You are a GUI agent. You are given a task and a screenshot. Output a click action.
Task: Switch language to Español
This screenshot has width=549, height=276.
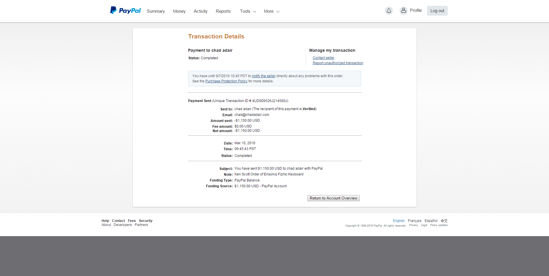[431, 221]
